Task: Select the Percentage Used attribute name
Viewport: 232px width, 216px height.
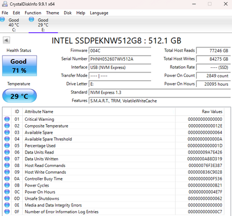Action: click(x=40, y=146)
